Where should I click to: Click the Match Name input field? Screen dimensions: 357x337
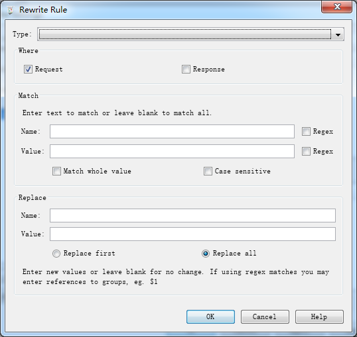[172, 131]
